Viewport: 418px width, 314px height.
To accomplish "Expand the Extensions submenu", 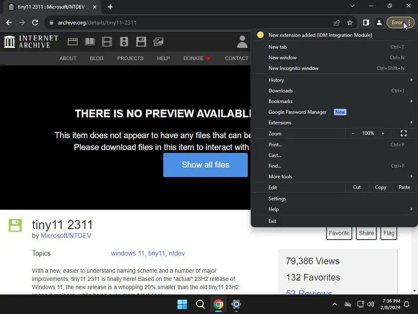I will [x=335, y=123].
